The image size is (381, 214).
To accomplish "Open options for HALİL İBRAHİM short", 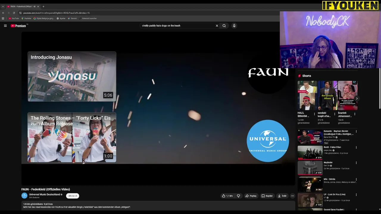I will tap(314, 114).
